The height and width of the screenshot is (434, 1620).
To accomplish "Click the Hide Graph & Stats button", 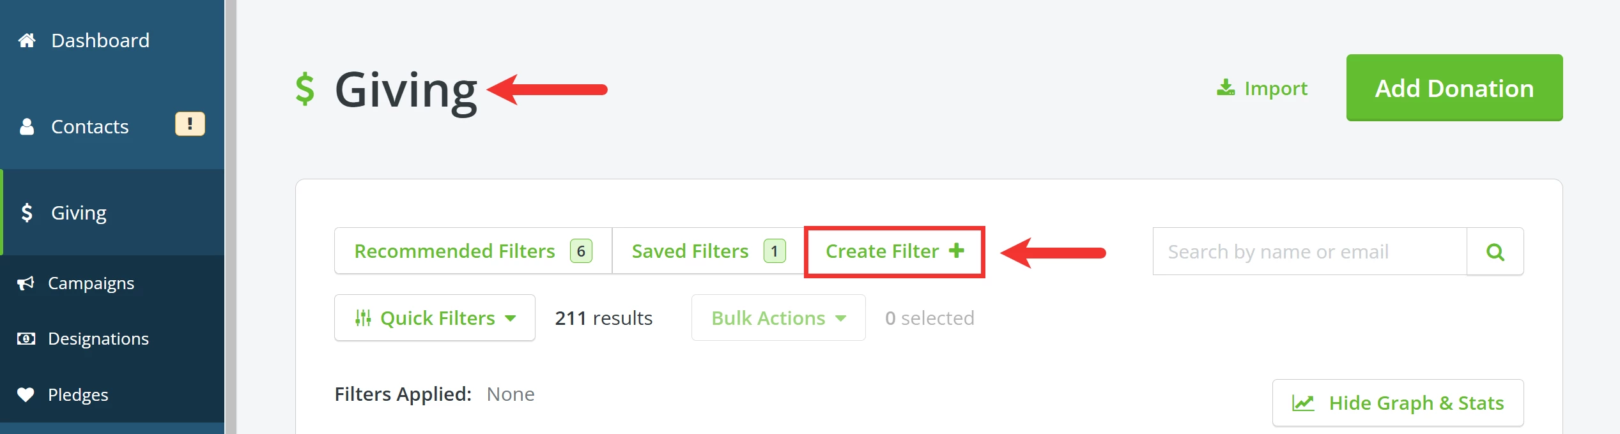I will (1398, 403).
